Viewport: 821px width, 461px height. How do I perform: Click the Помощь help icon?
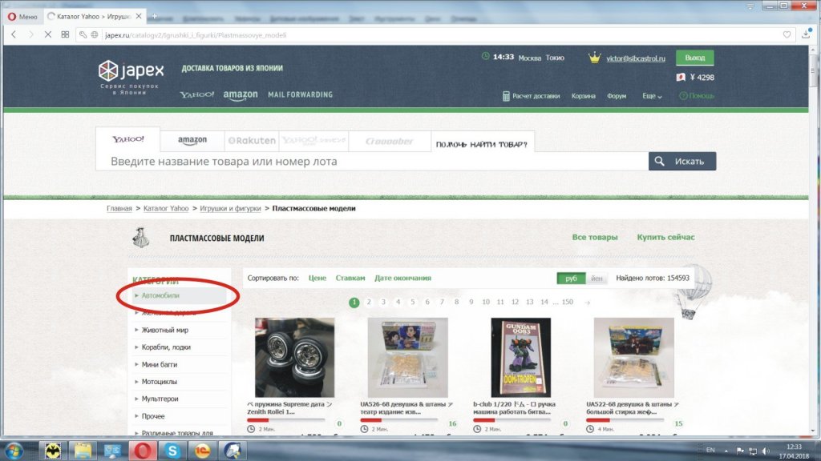[x=683, y=96]
